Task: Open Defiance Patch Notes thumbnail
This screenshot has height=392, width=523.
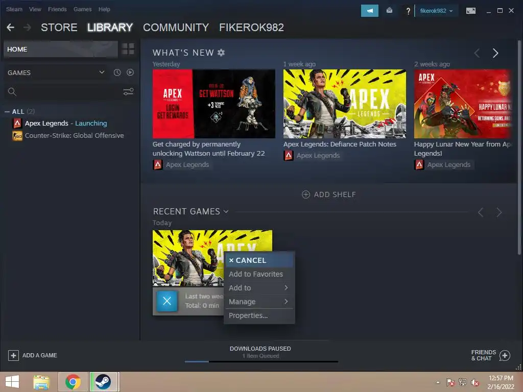Action: point(345,104)
